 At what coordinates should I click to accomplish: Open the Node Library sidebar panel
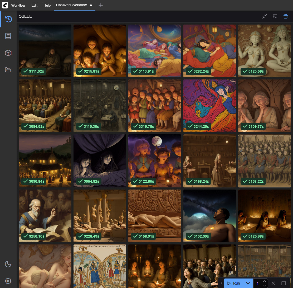[x=8, y=36]
